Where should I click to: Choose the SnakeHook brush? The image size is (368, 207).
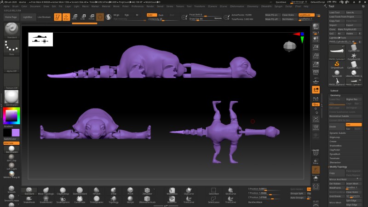[29, 200]
